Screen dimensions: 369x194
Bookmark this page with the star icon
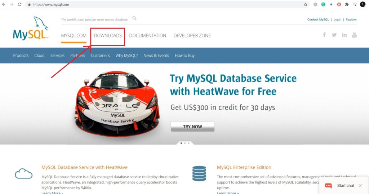click(306, 4)
